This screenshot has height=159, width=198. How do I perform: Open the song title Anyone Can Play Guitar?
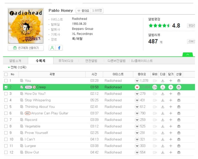(x=50, y=113)
